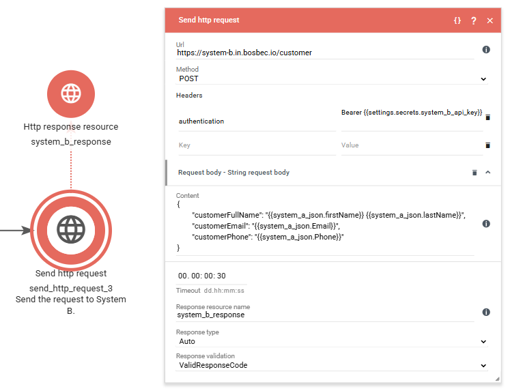Select the Http response resource node

71,93
